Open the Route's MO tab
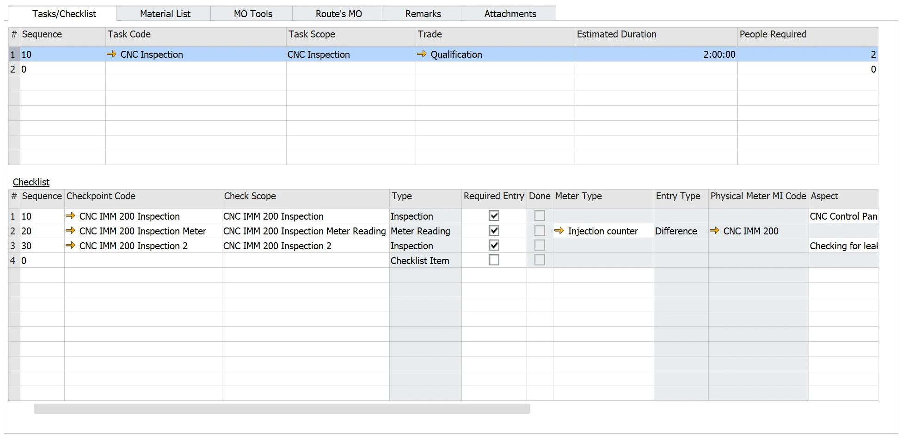Screen dimensions: 902x436 [338, 14]
